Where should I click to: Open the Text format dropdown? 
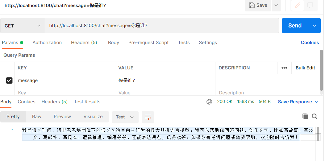(125, 117)
